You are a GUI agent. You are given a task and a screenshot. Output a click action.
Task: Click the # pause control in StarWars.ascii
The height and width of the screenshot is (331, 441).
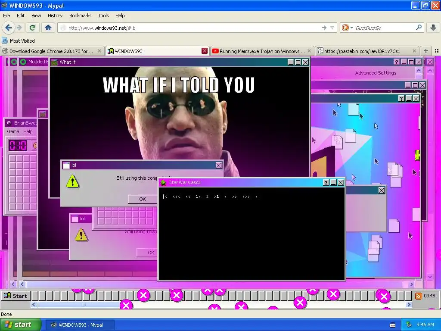(x=207, y=197)
